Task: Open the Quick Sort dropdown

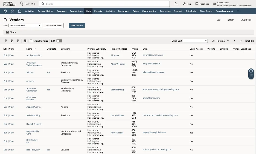Action: (x=195, y=41)
